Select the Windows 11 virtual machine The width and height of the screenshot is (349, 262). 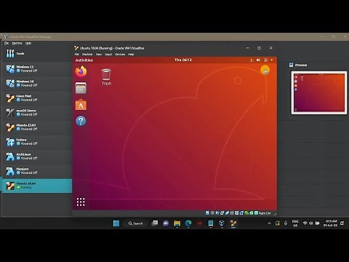[37, 69]
